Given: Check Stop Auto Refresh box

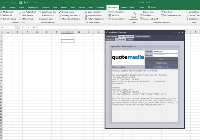Looking at the screenshot, I should pos(20,12).
